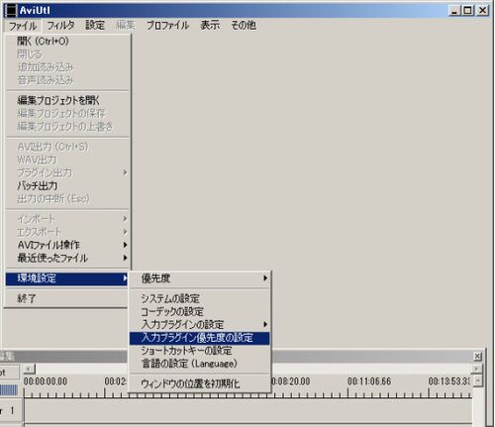Choose ウィンドウの位置を初期化
The width and height of the screenshot is (495, 427).
(200, 384)
